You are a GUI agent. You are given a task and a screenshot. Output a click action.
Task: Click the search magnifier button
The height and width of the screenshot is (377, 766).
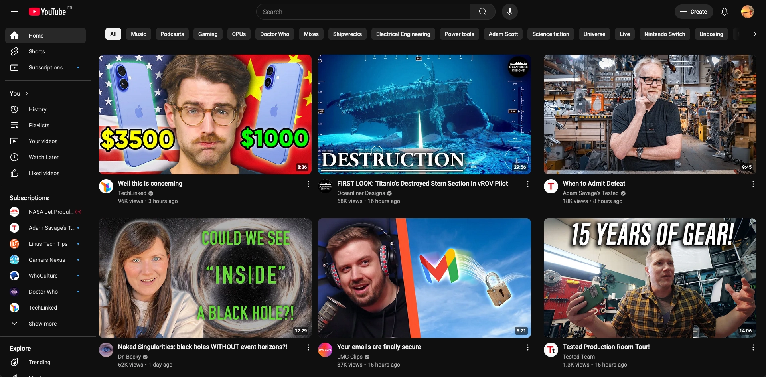[x=482, y=12]
